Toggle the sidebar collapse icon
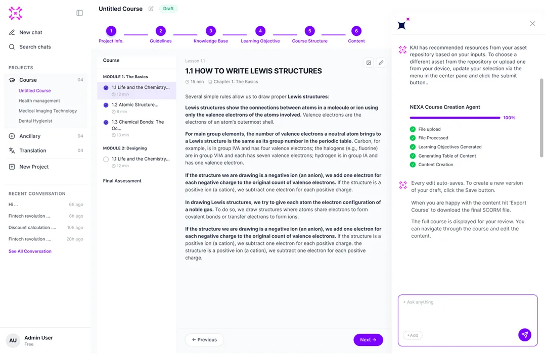545x354 pixels. point(79,13)
